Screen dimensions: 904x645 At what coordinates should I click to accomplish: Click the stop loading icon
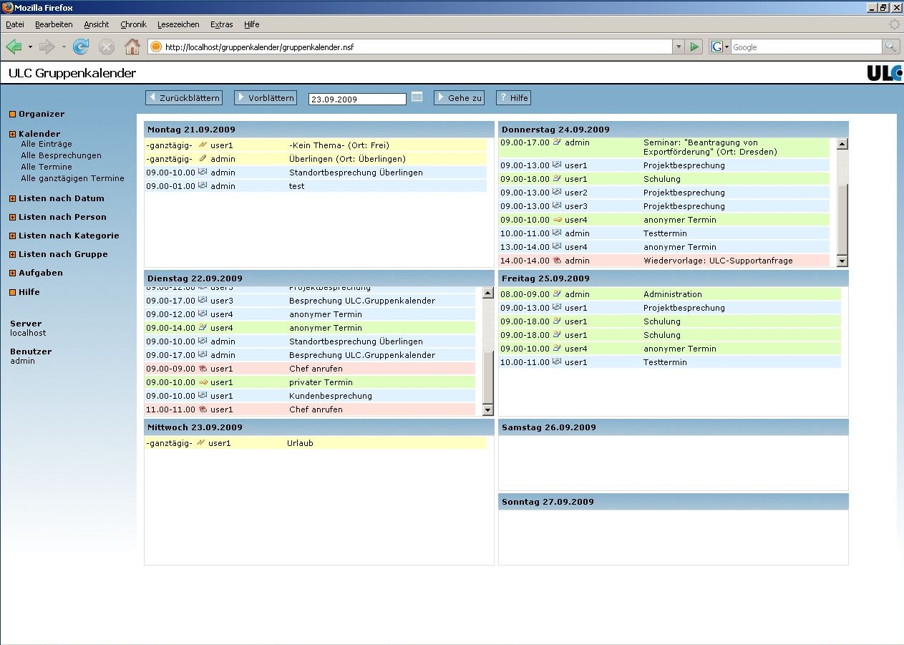pyautogui.click(x=107, y=47)
